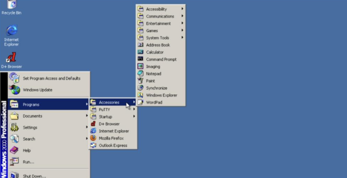347x178 pixels.
Task: Click the D+ Browser icon in Programs submenu
Action: (x=93, y=124)
